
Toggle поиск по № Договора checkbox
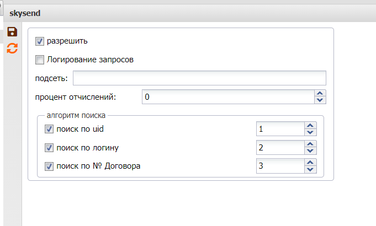click(x=49, y=166)
